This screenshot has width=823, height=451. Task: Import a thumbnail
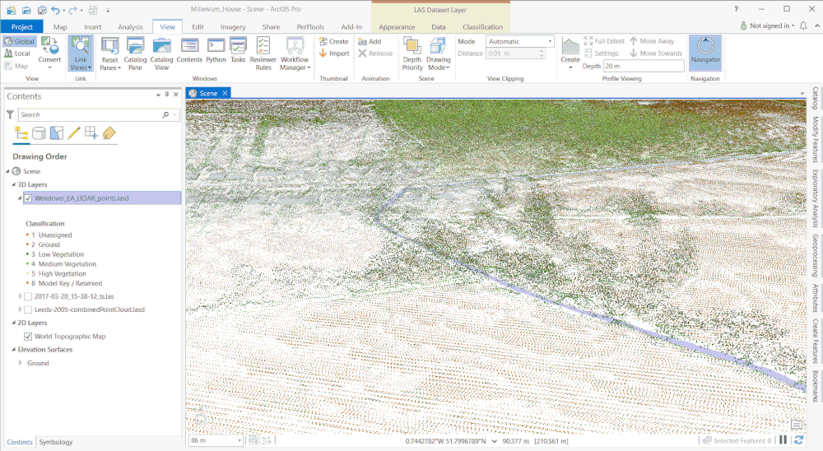[334, 53]
